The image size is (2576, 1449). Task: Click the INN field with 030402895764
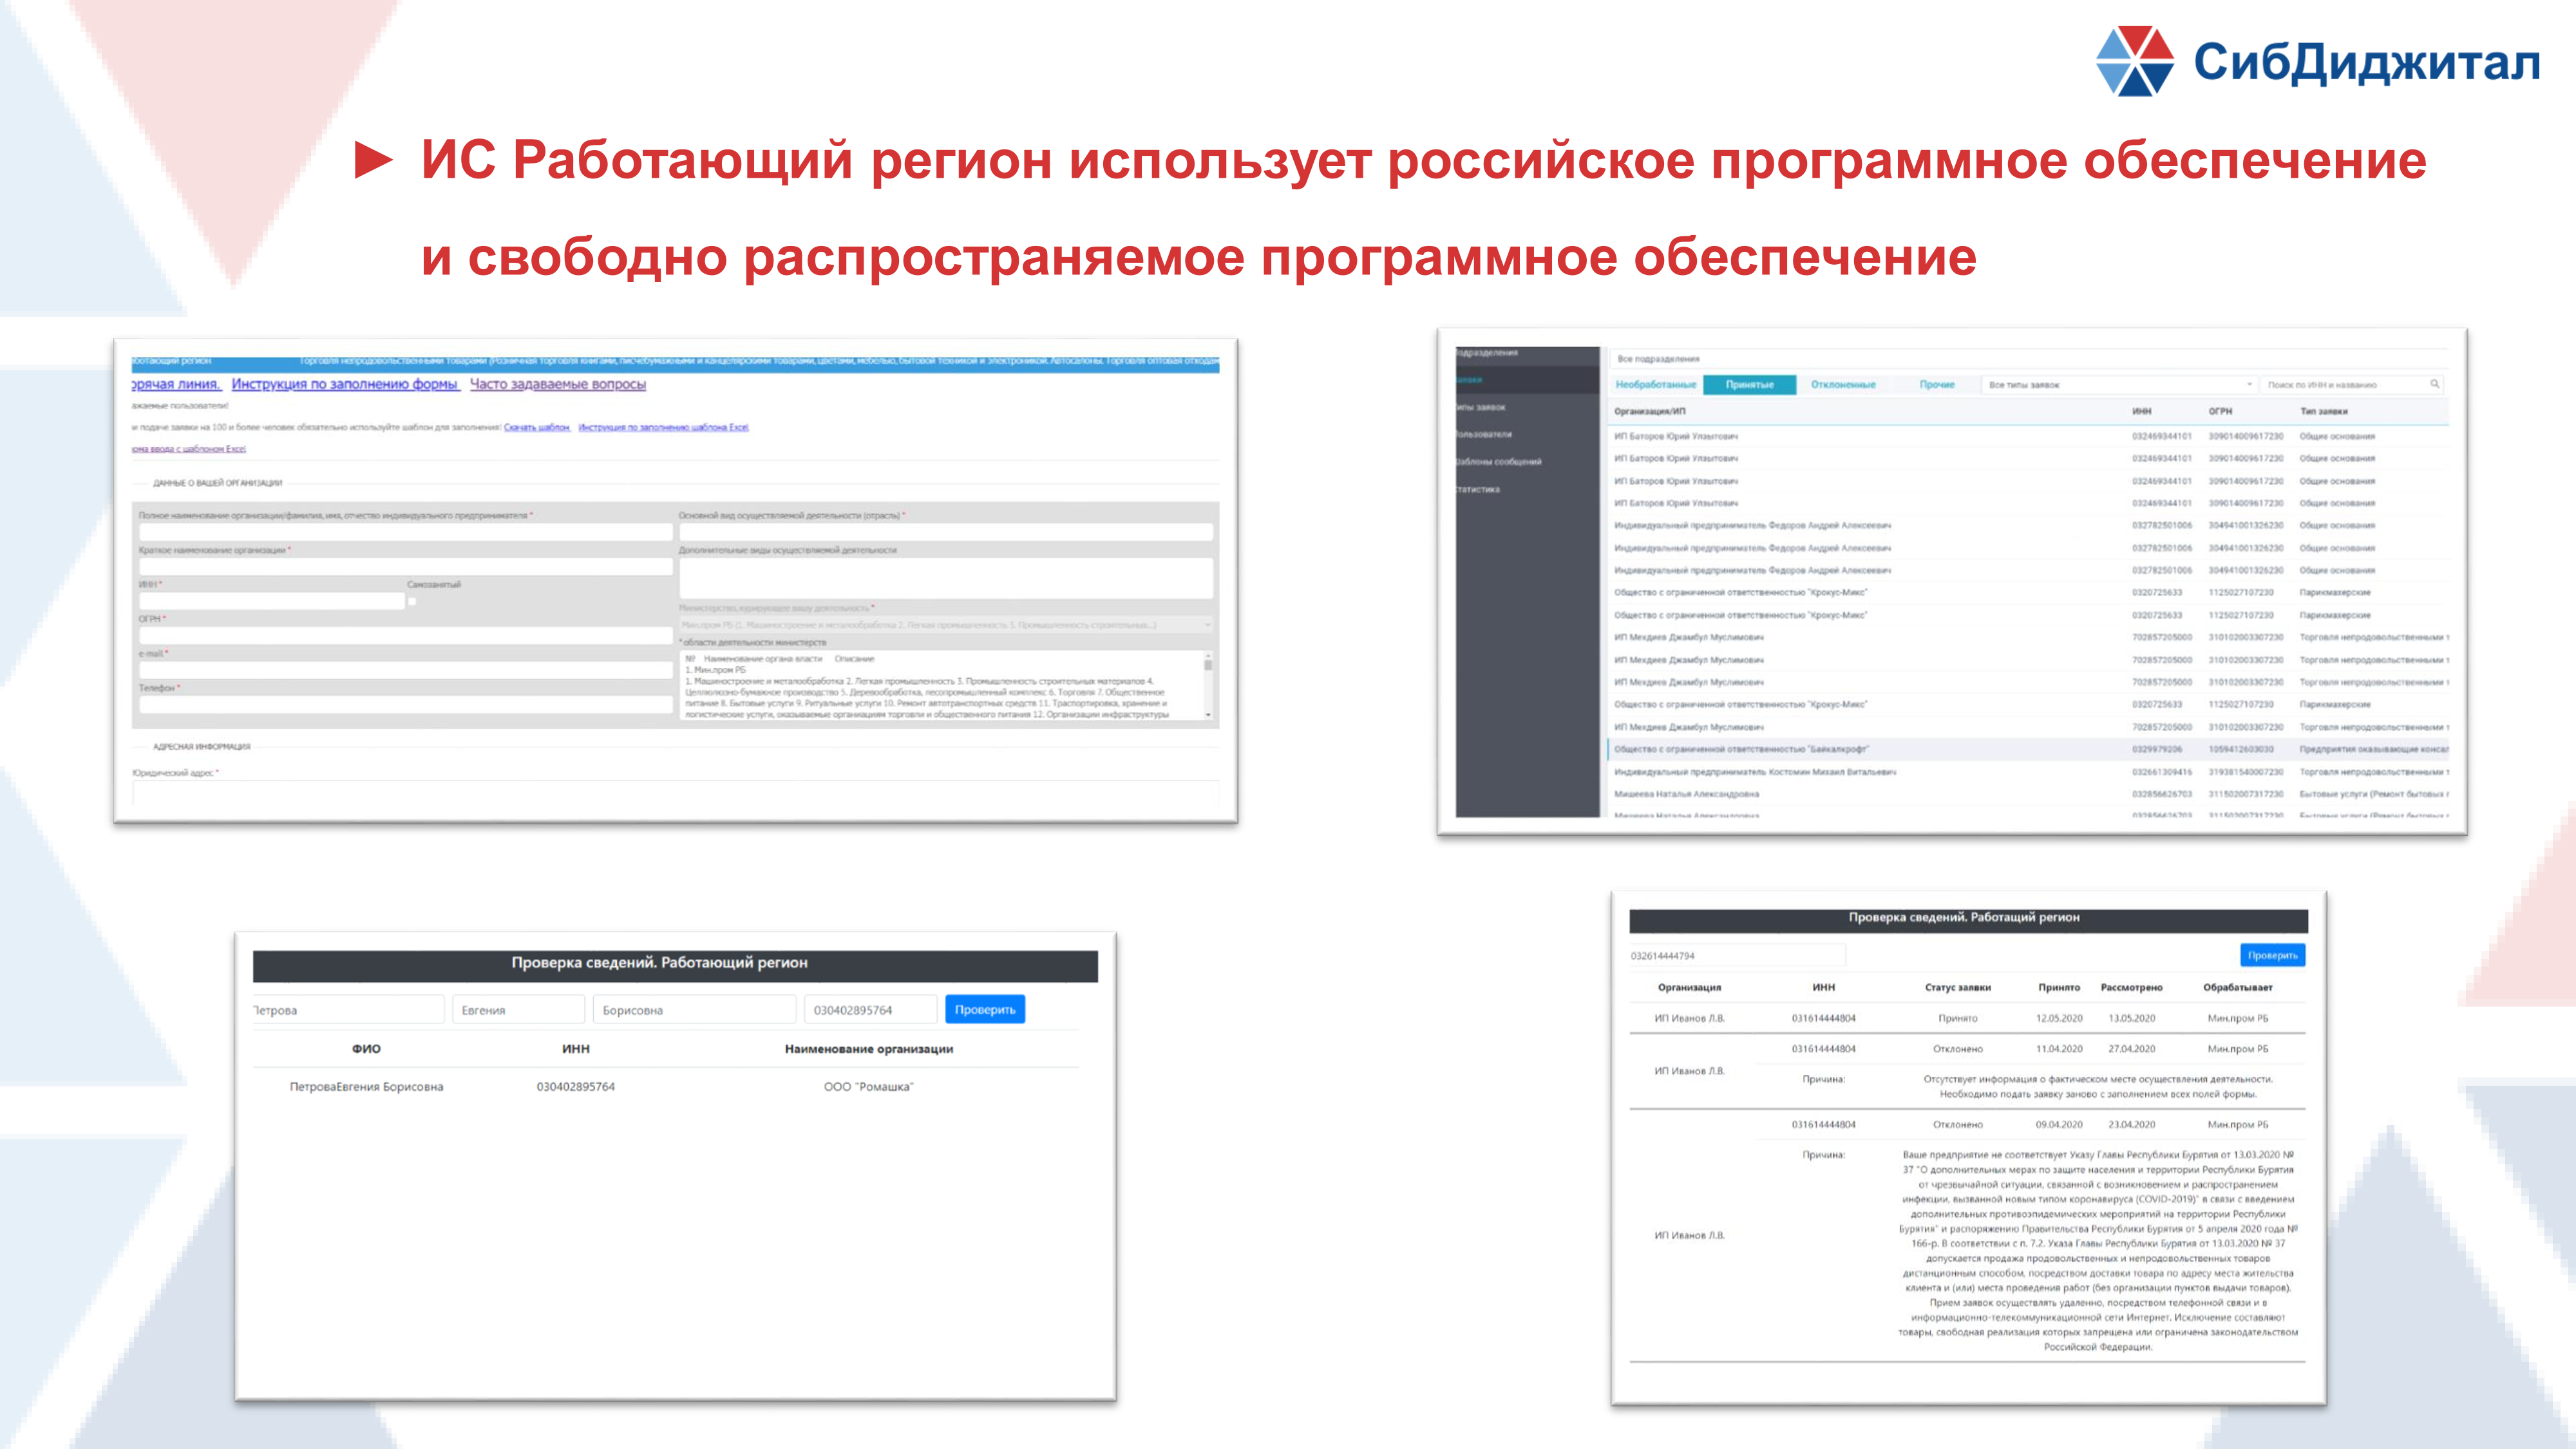871,1010
